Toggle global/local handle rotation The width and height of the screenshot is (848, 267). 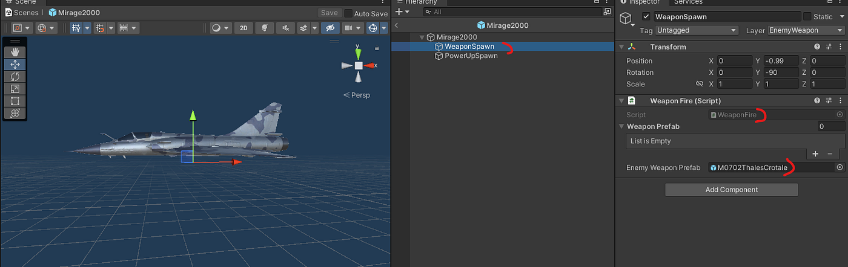tap(45, 28)
